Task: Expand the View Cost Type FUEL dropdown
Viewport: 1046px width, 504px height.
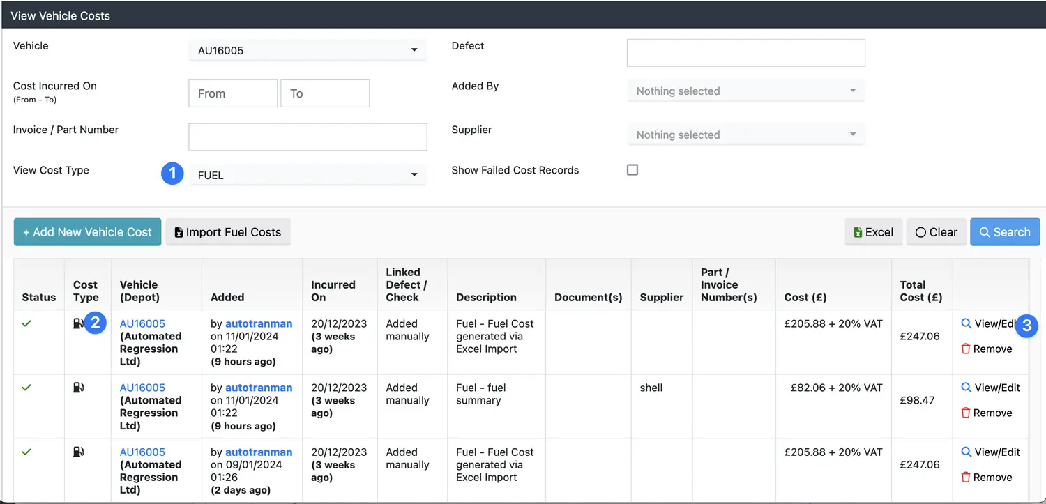Action: (x=307, y=176)
